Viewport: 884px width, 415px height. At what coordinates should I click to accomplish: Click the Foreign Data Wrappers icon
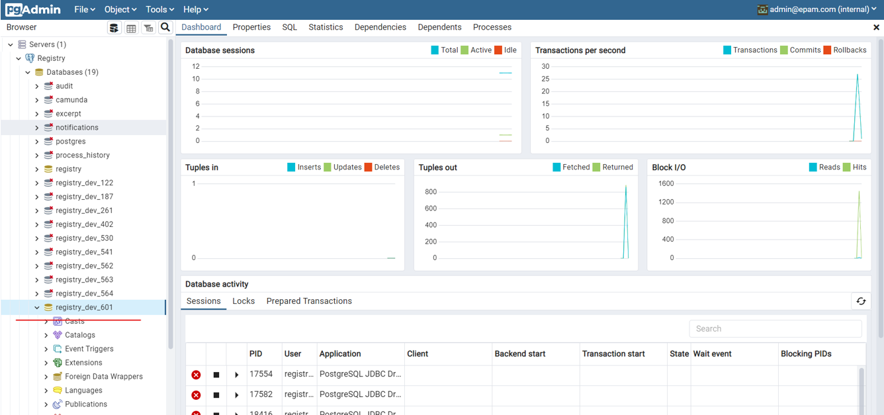(x=58, y=377)
